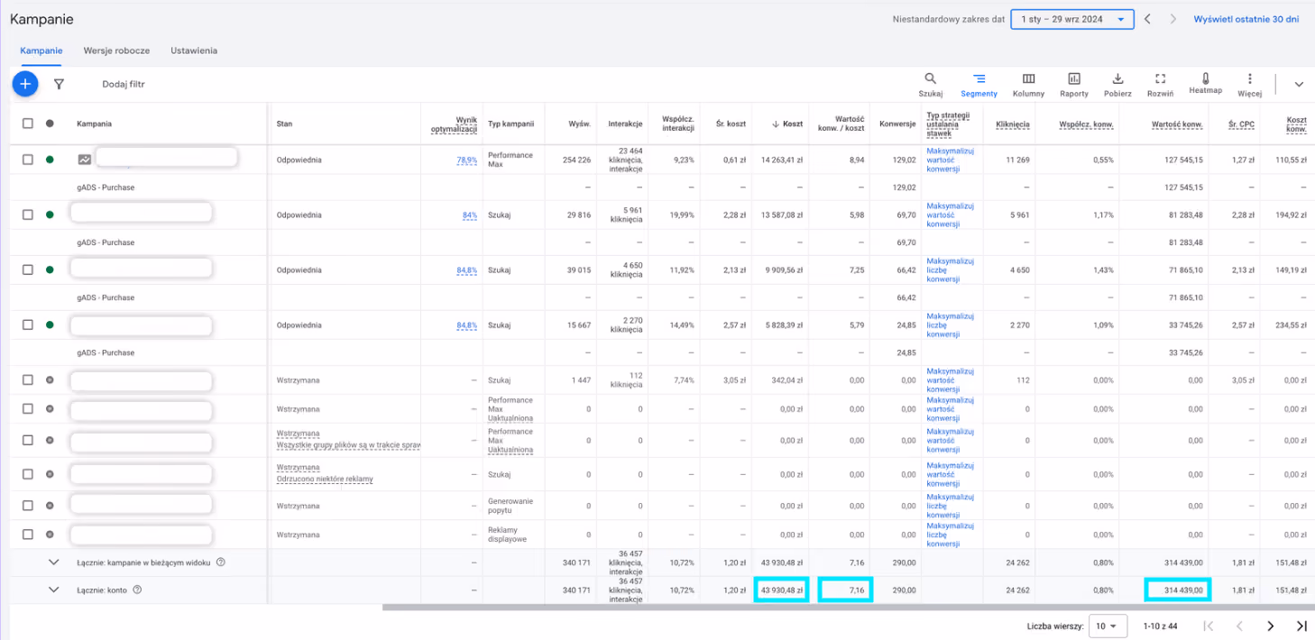Go to next date range arrow

point(1172,19)
